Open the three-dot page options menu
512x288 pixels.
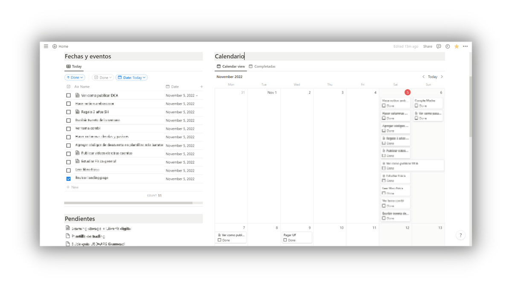click(465, 46)
